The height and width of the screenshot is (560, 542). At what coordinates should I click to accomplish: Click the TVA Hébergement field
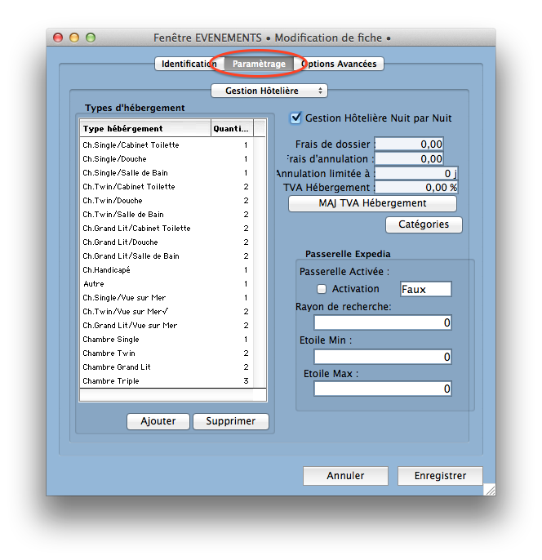coord(416,188)
